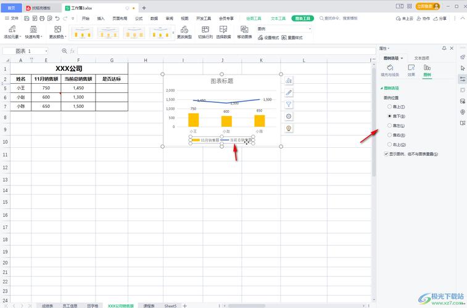Select legend position Top Right (右上) radio
Screen dimensions: 467x308
tap(389, 145)
